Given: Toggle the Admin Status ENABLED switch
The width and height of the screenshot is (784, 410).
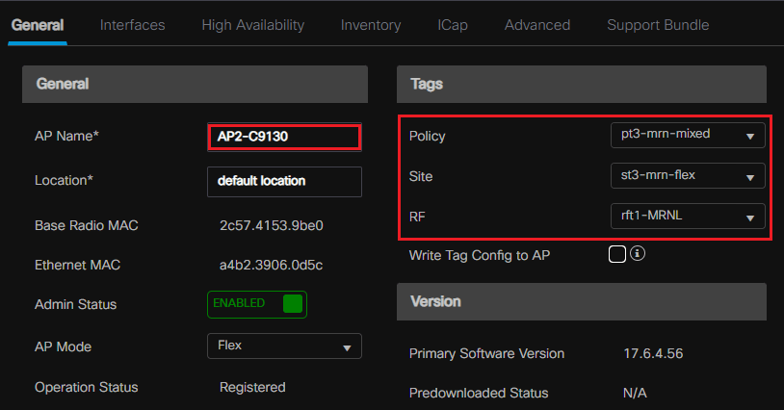Looking at the screenshot, I should 257,304.
